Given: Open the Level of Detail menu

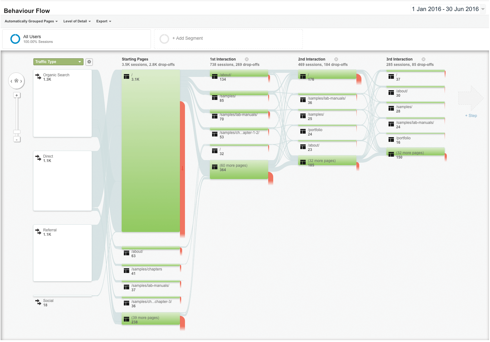Looking at the screenshot, I should [77, 21].
